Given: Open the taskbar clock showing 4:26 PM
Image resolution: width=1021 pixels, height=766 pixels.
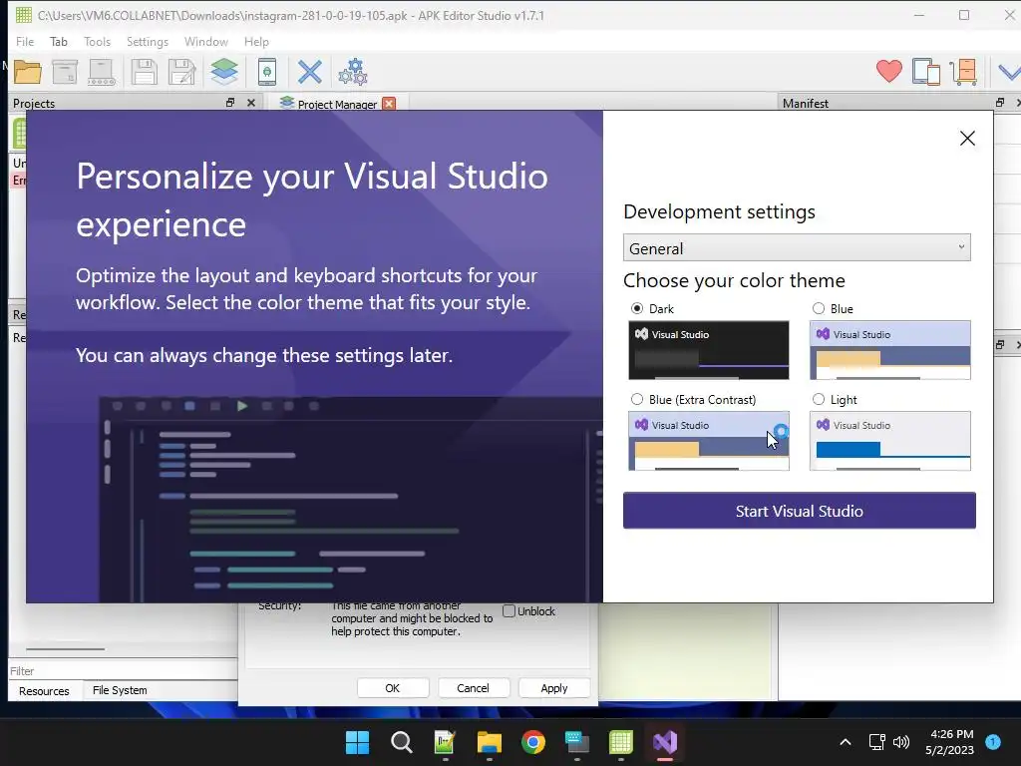Looking at the screenshot, I should (x=949, y=742).
